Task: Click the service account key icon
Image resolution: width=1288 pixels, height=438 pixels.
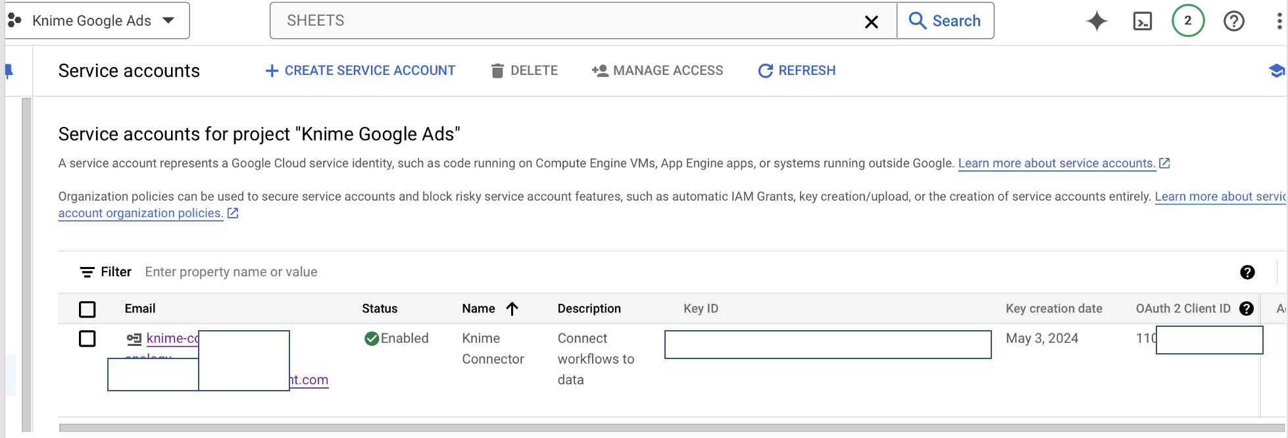Action: click(134, 339)
